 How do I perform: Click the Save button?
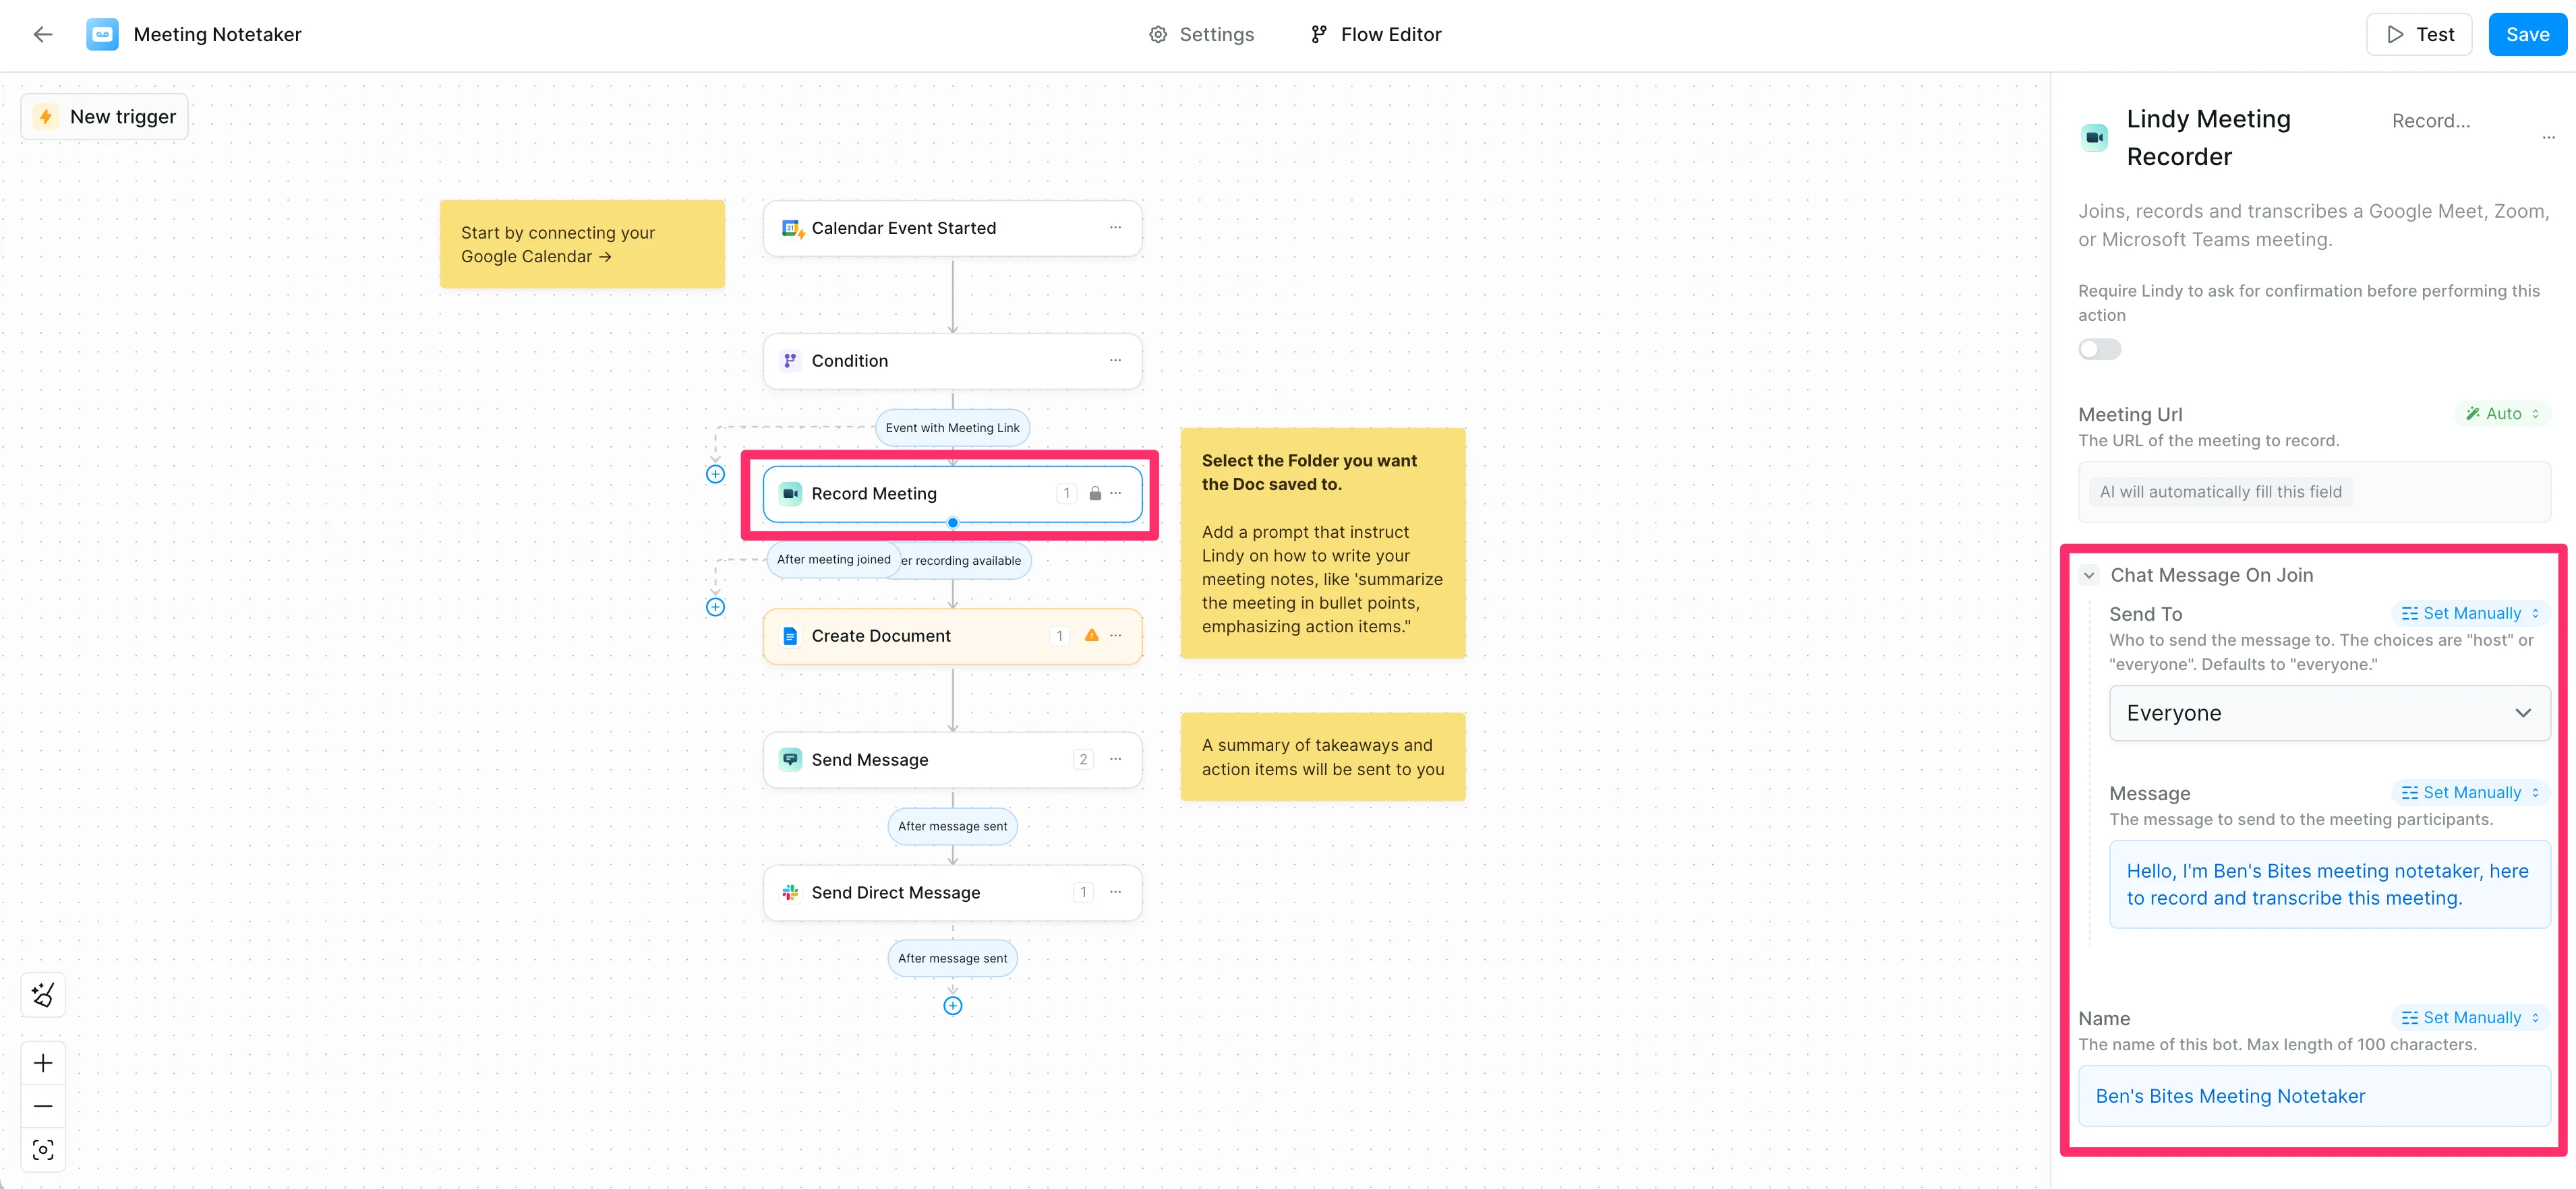(2527, 35)
